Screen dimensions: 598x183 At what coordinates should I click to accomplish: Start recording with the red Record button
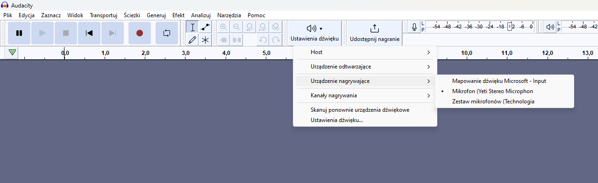140,33
